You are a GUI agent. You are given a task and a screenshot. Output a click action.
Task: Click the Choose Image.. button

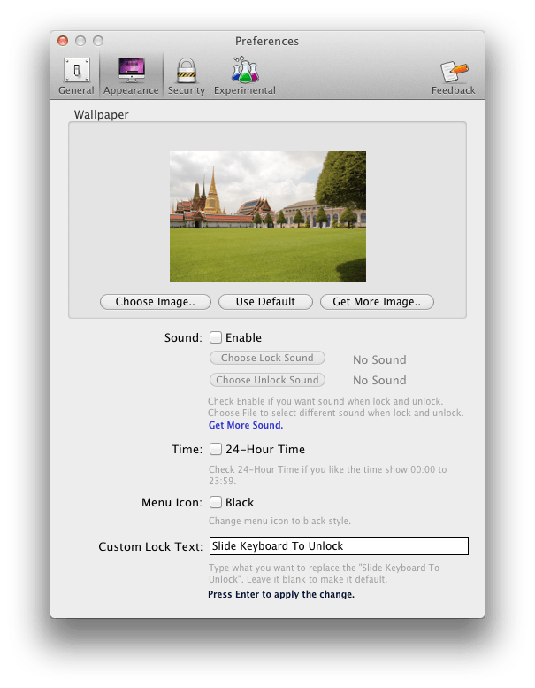tap(156, 302)
